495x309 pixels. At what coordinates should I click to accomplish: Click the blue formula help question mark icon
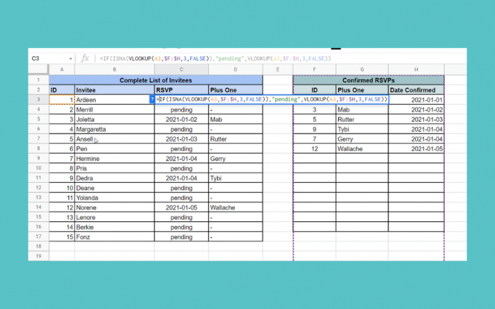152,99
